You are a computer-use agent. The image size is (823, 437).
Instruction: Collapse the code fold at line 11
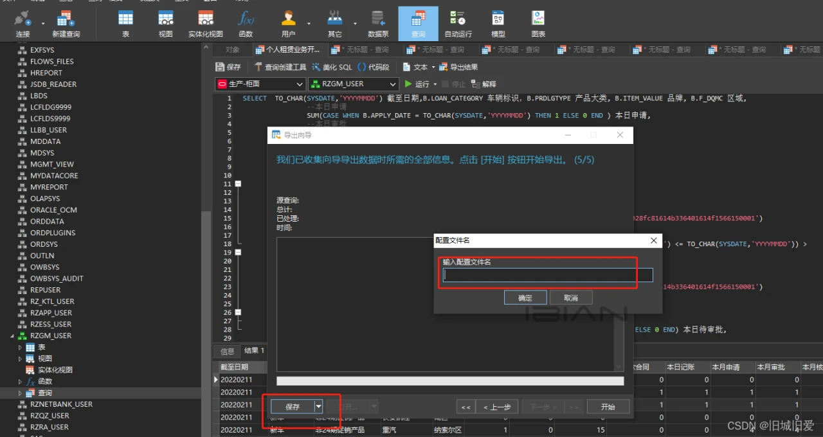[238, 184]
